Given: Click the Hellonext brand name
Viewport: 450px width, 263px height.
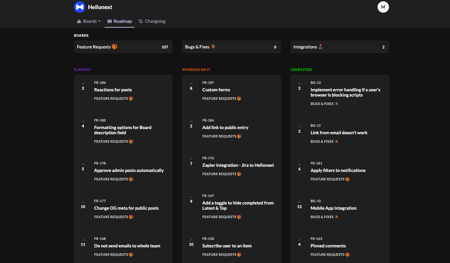Looking at the screenshot, I should 100,7.
